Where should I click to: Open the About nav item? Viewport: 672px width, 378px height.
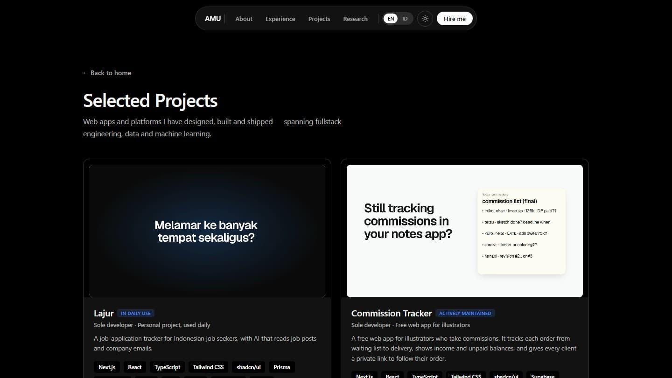pyautogui.click(x=244, y=19)
